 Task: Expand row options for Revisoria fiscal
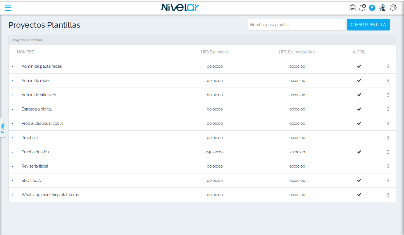(388, 166)
